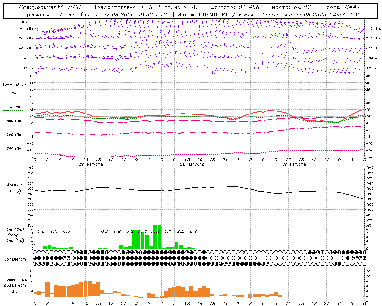Click the dashed line sample under Td 2м
Viewport: 382px width, 306px height.
click(x=13, y=110)
